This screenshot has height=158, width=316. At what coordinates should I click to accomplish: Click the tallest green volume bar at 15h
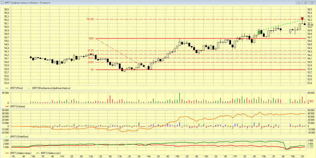click(x=180, y=98)
